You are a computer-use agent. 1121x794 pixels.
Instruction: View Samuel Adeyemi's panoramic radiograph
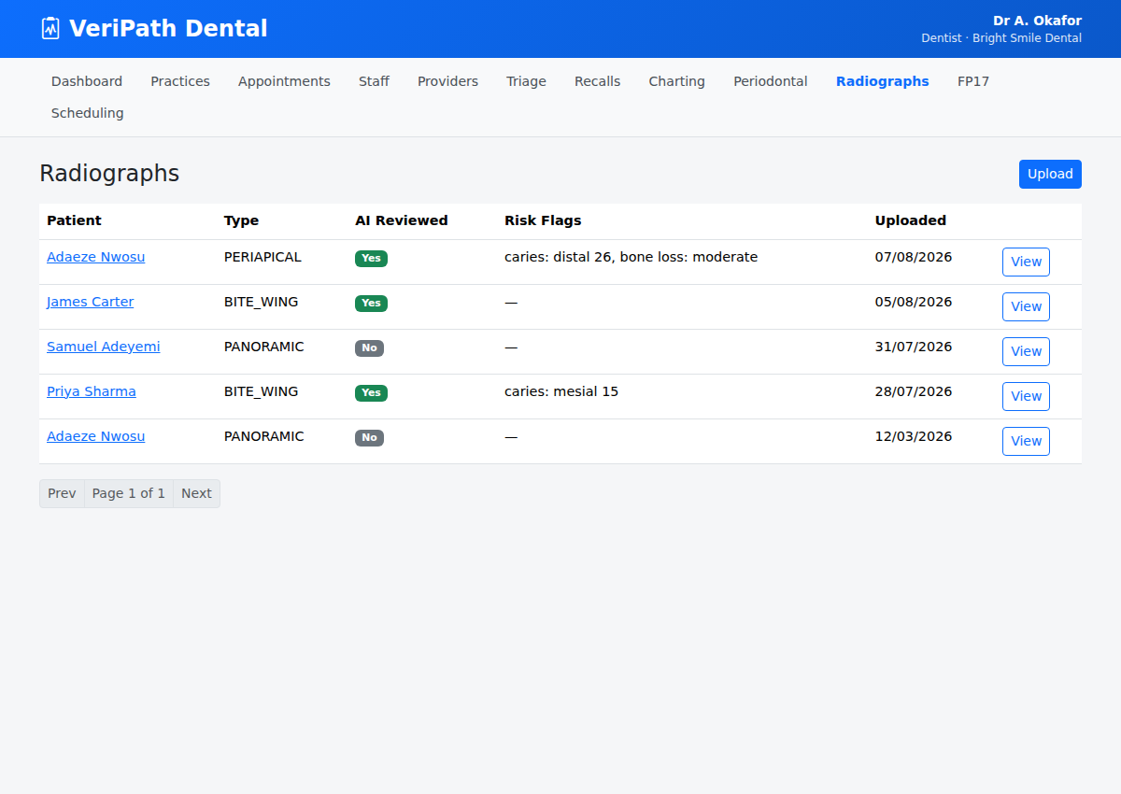[x=1026, y=351]
